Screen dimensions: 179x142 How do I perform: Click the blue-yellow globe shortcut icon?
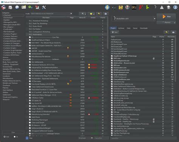point(107,7)
